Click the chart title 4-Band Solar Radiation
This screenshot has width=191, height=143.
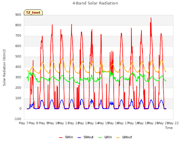(95, 3)
